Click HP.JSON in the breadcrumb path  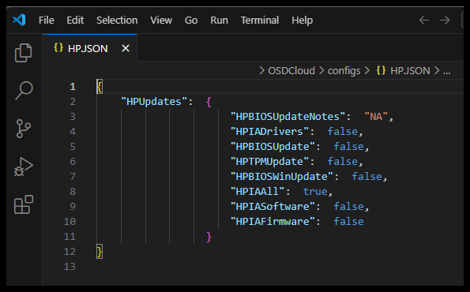tap(410, 71)
